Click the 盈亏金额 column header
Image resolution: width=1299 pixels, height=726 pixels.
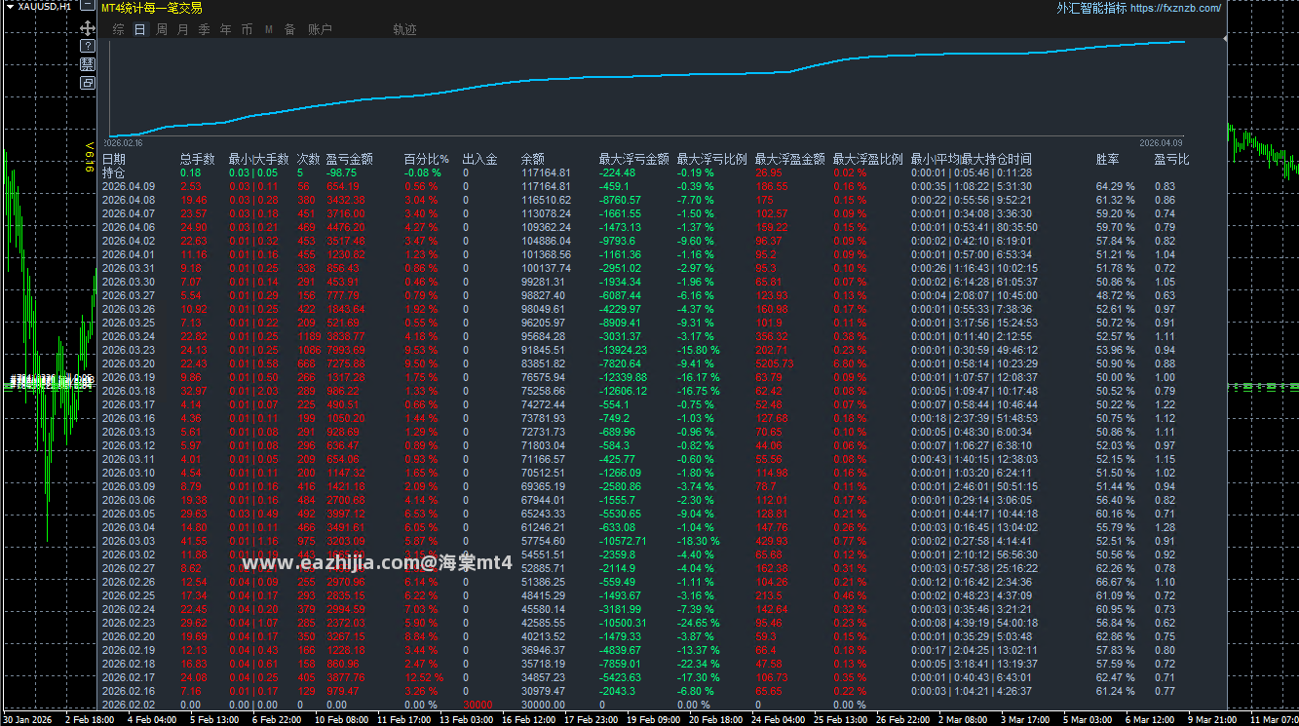(x=349, y=160)
